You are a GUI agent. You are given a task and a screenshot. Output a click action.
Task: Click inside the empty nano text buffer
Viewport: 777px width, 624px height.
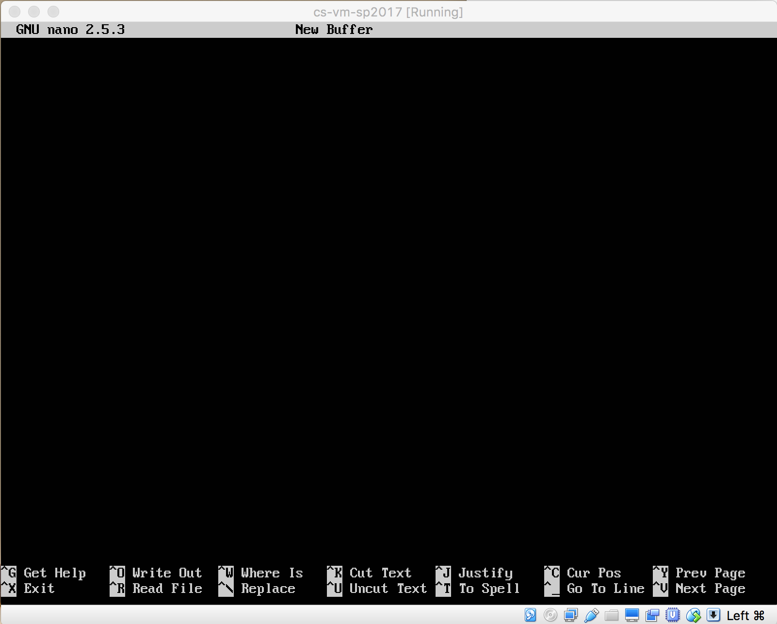pyautogui.click(x=388, y=291)
